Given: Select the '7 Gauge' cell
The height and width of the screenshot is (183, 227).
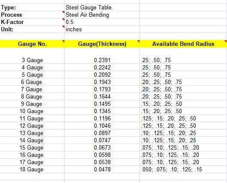Looking at the screenshot, I should [32, 89].
